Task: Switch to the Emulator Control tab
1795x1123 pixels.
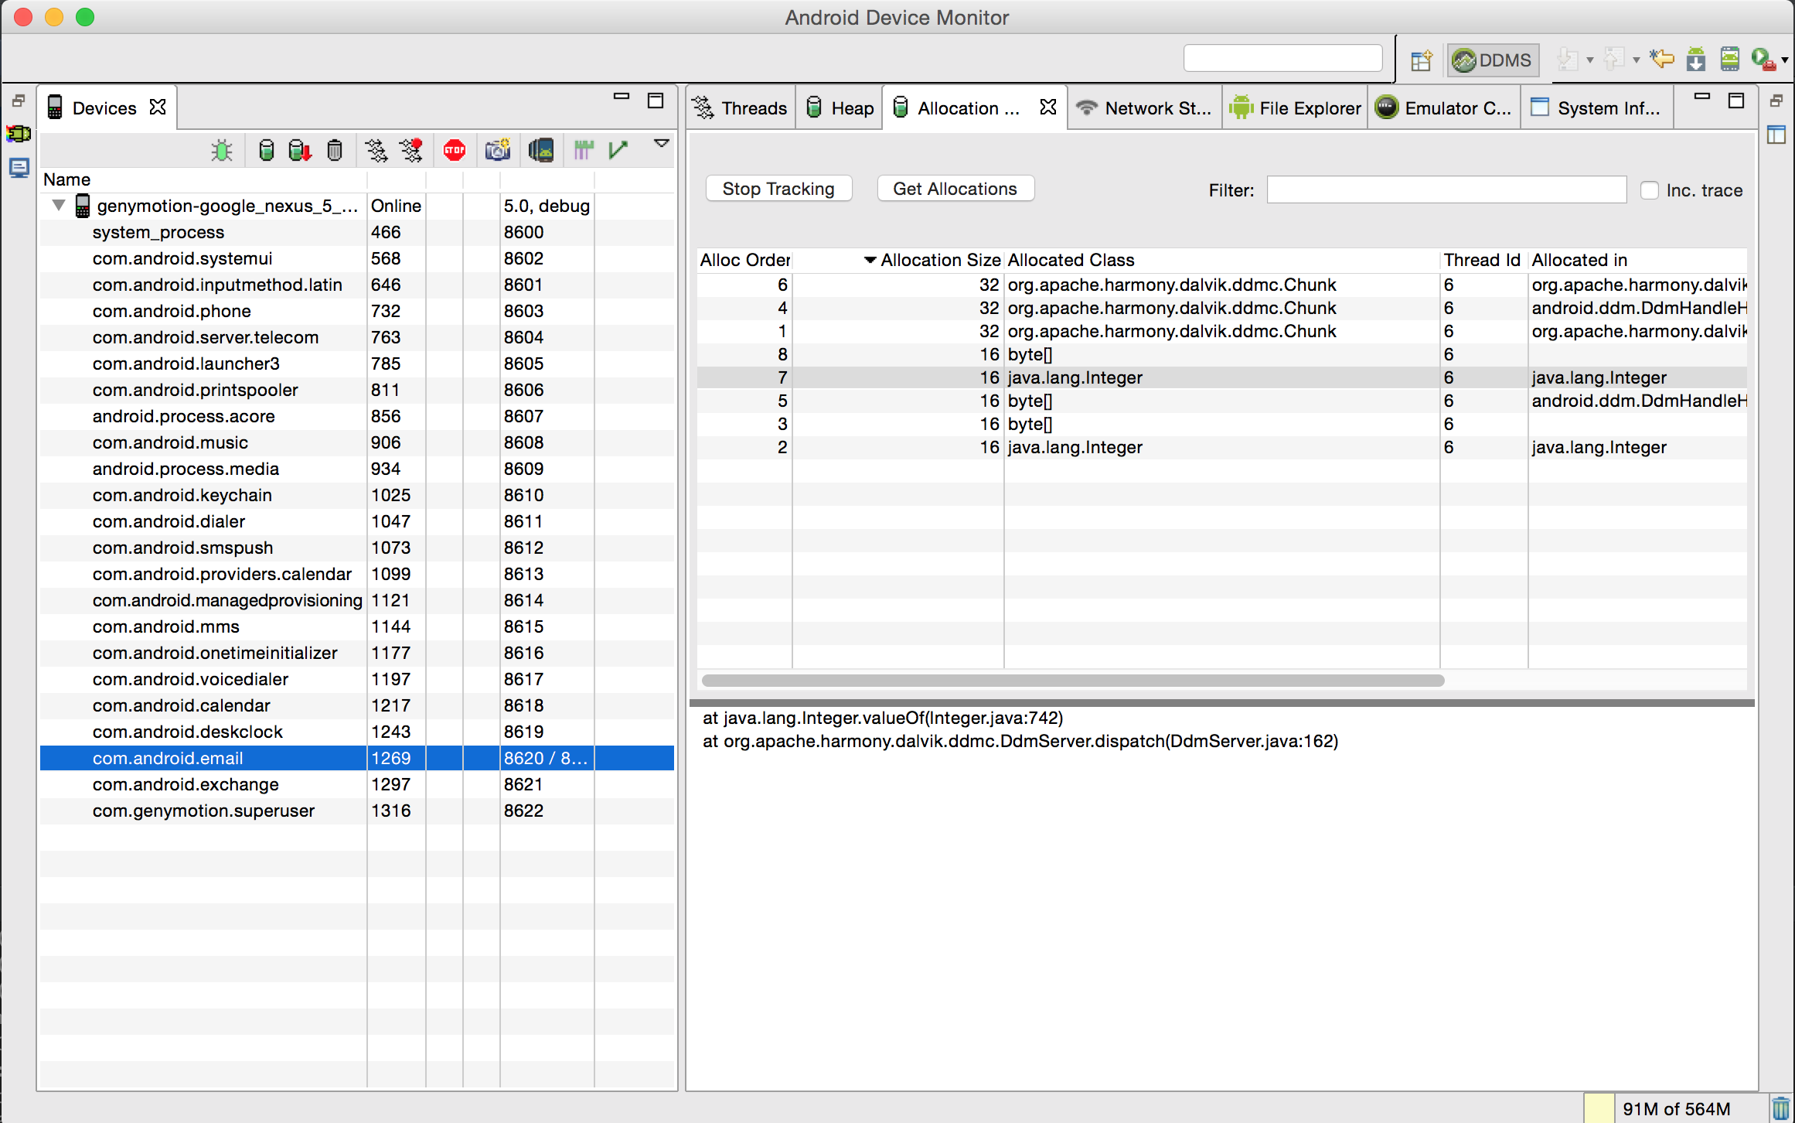Action: (x=1444, y=108)
